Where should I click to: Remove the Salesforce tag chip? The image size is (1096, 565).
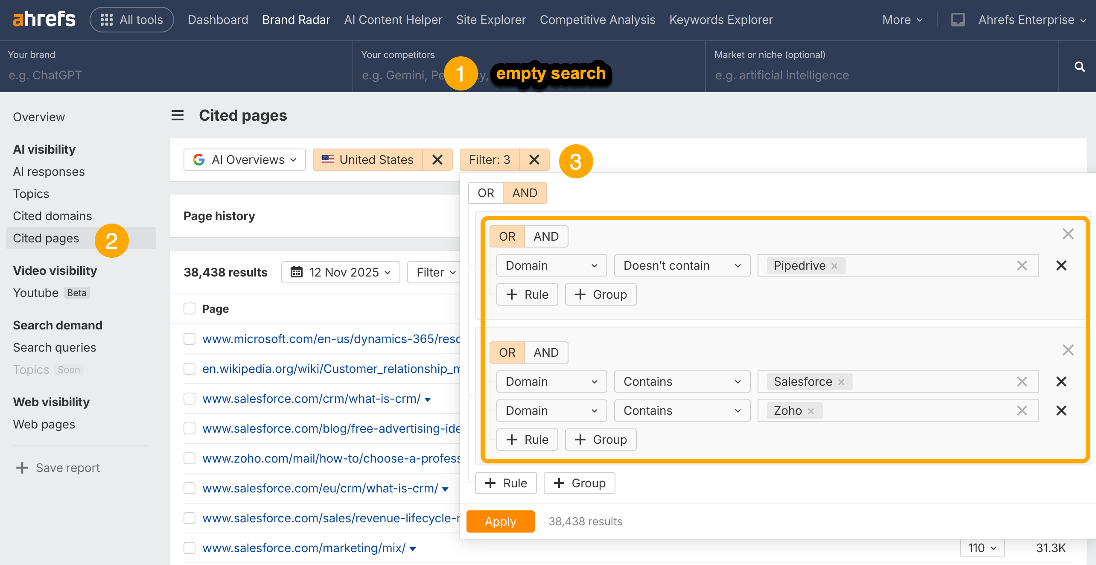point(841,382)
